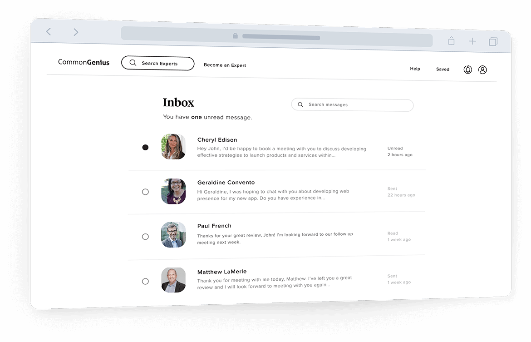Open the Saved menu item

442,69
